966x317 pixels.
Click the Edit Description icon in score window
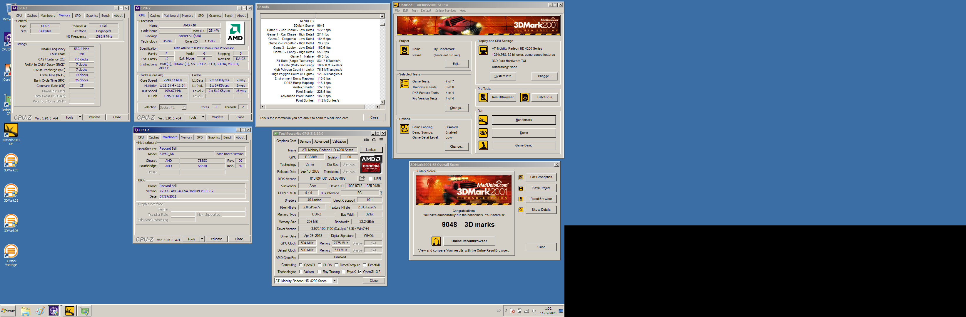coord(521,177)
